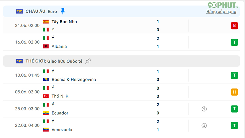Screen dimensions: 245x138
Task: Click the 90PHUT TV logo
Action: tap(223, 5)
